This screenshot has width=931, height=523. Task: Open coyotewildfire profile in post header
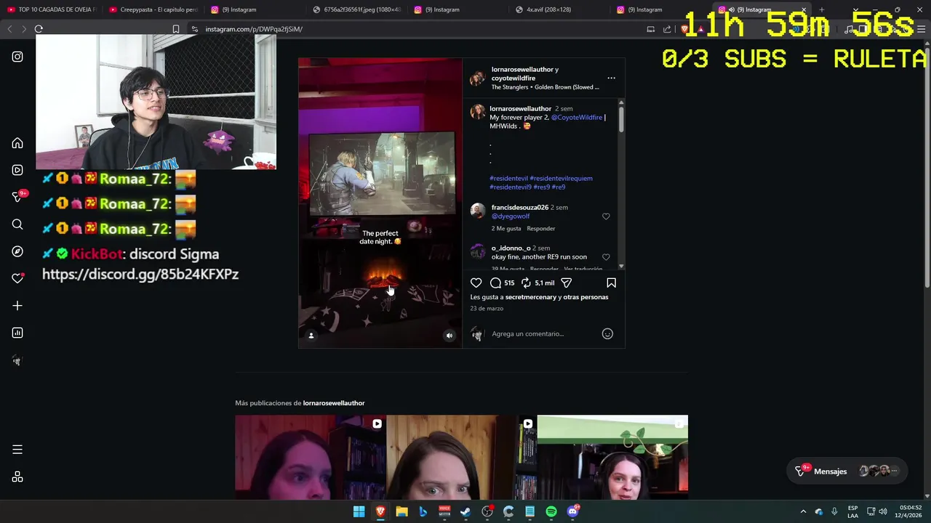(514, 78)
